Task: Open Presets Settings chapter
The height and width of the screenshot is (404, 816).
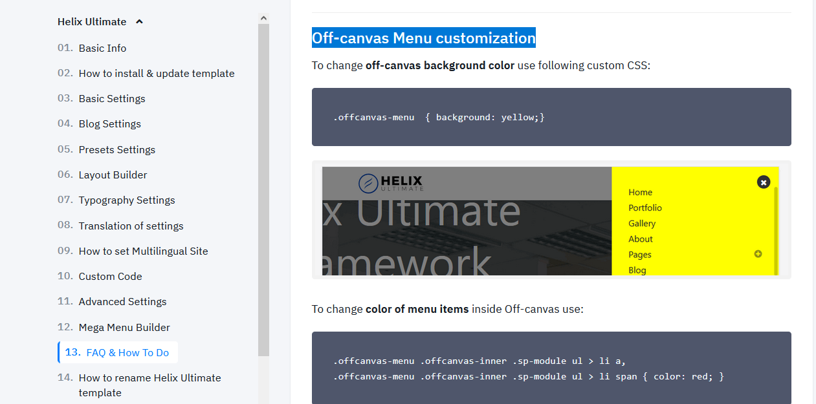Action: (x=116, y=150)
